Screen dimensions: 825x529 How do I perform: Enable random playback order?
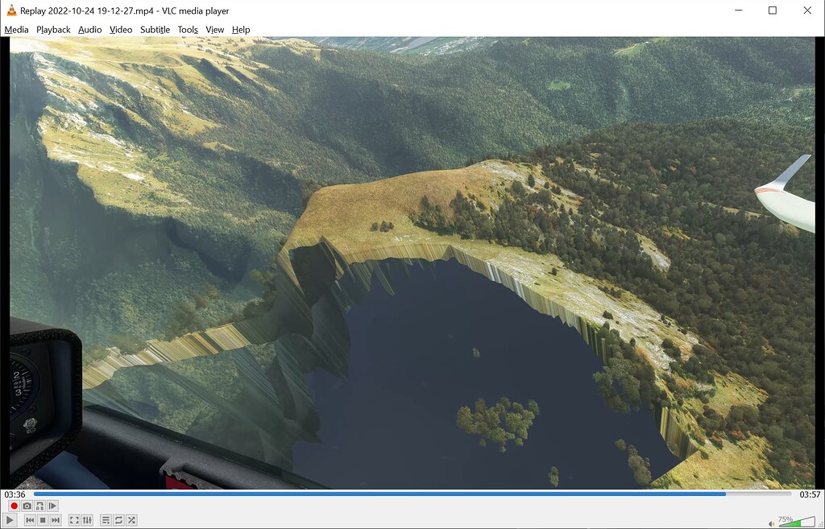click(131, 520)
